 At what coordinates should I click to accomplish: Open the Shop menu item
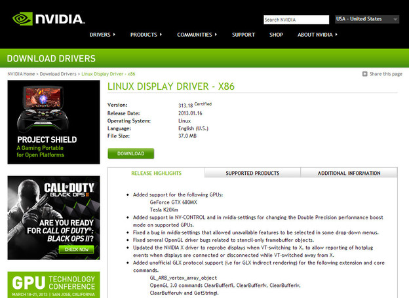point(276,34)
